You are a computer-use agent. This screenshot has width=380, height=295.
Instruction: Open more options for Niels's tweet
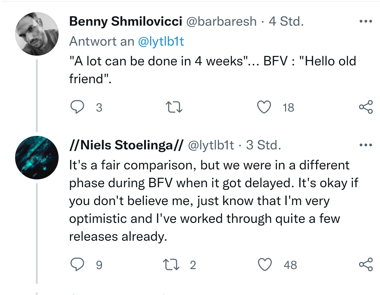point(366,145)
